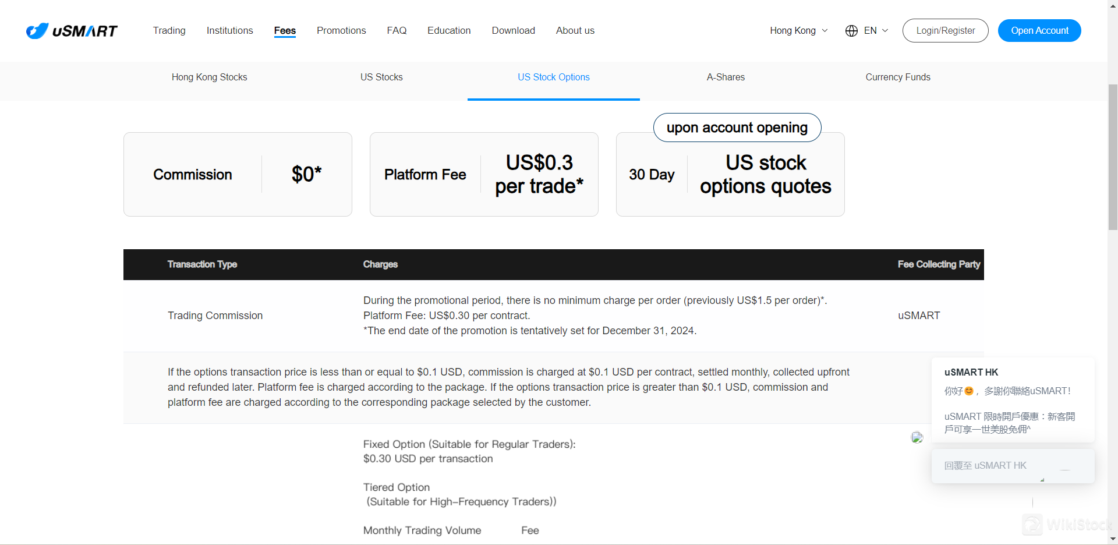This screenshot has height=545, width=1118.
Task: Click the Login/Register button
Action: point(946,31)
